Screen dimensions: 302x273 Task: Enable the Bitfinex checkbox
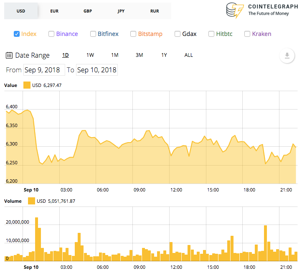pos(93,34)
